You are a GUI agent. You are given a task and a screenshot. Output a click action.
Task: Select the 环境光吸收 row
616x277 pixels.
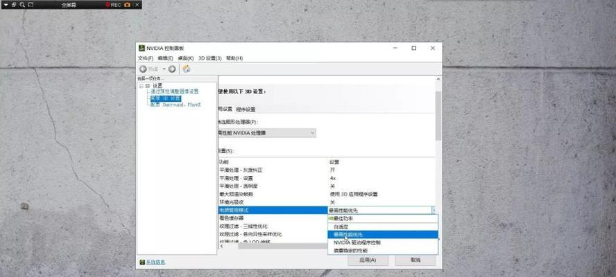327,202
